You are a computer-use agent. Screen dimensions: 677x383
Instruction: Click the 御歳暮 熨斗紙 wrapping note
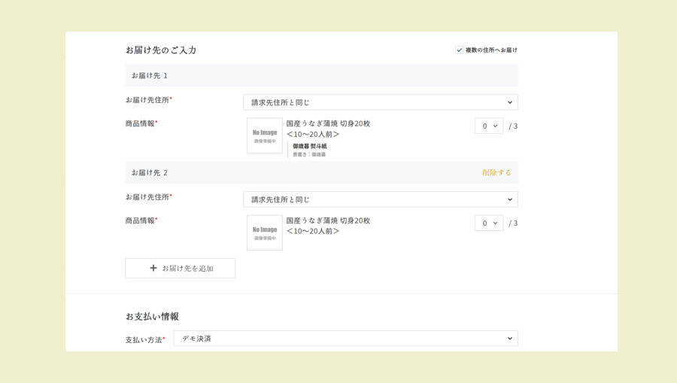point(310,147)
